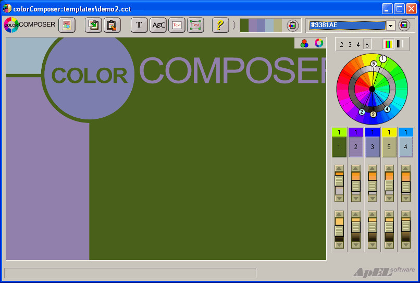The height and width of the screenshot is (283, 420).
Task: Click the #9381AE hex color field
Action: point(347,26)
